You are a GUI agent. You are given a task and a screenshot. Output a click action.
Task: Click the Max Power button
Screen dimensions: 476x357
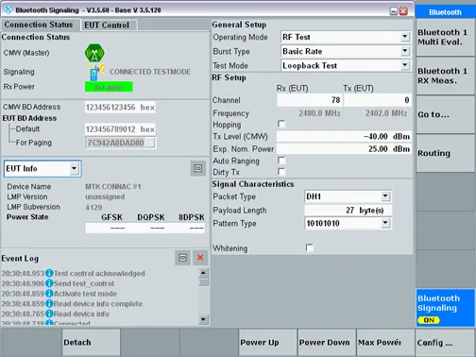point(385,343)
